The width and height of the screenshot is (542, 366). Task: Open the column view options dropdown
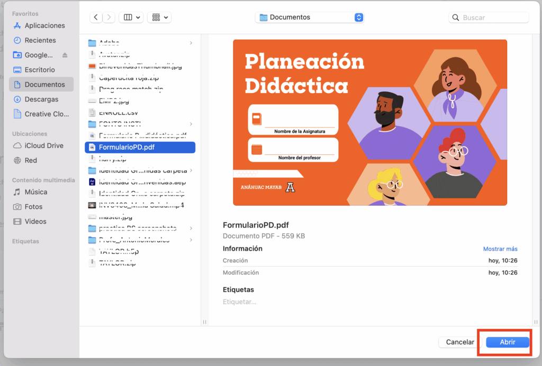[131, 17]
